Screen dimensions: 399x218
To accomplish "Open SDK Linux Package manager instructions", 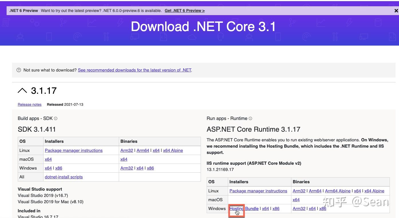I will tap(74, 150).
